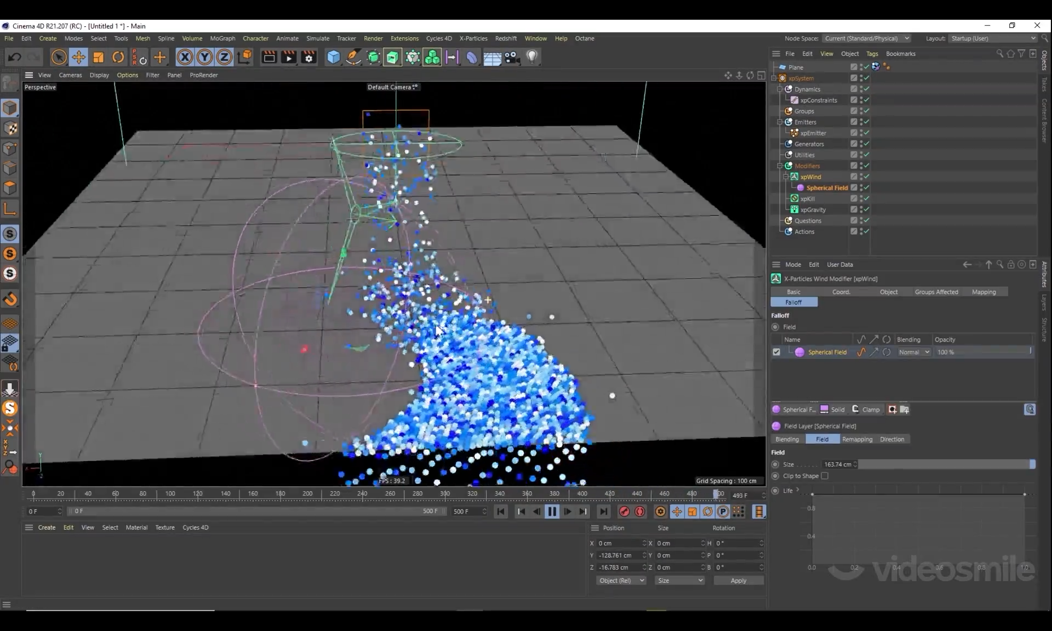Adjust the field Size slider
This screenshot has width=1052, height=631.
click(945, 464)
